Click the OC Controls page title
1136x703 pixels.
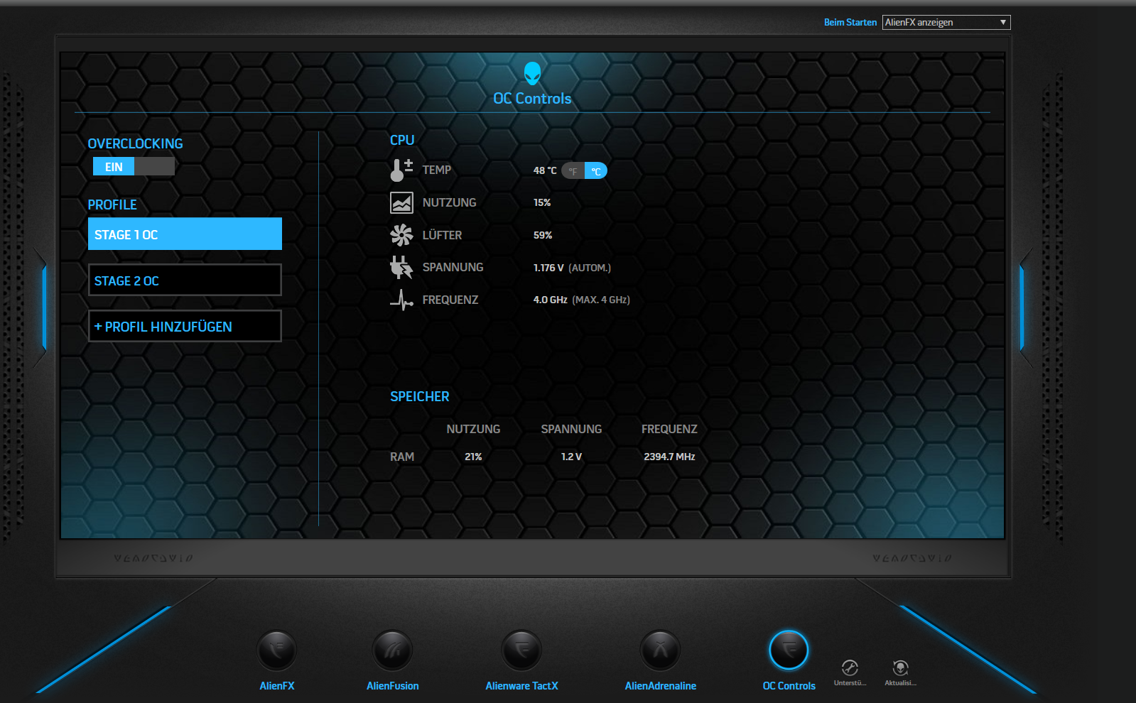[532, 99]
